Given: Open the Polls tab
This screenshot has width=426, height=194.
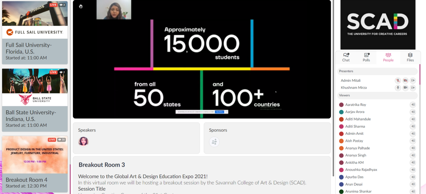Looking at the screenshot, I should [x=366, y=57].
